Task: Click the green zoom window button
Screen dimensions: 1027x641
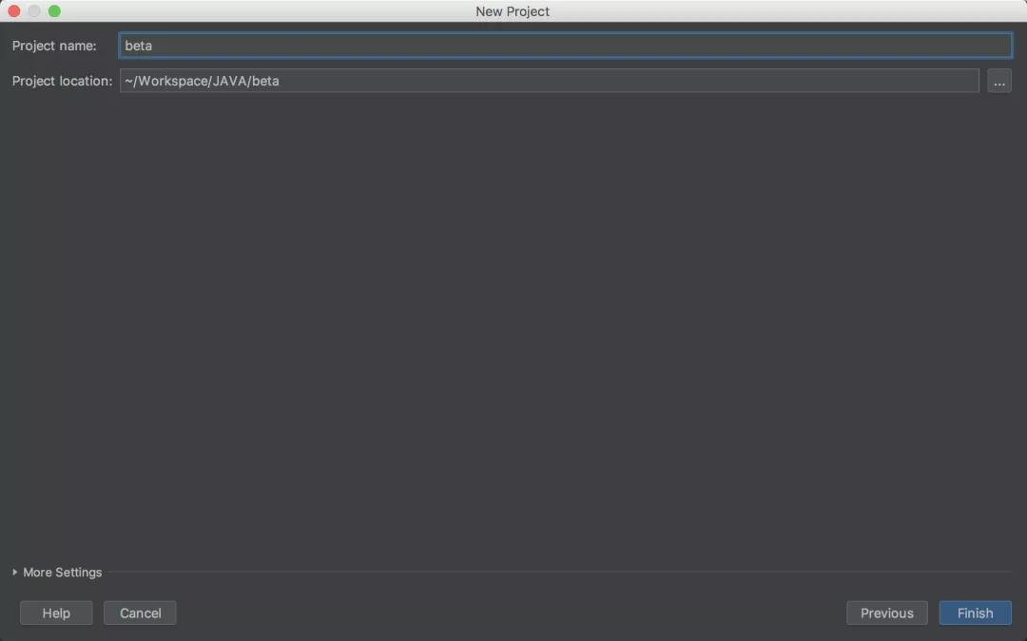Action: pos(54,11)
